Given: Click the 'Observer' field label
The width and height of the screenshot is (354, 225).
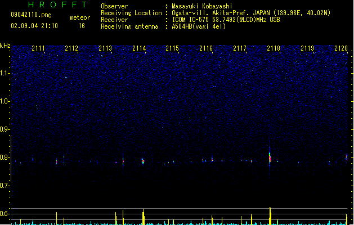Looking at the screenshot, I should pyautogui.click(x=114, y=6).
